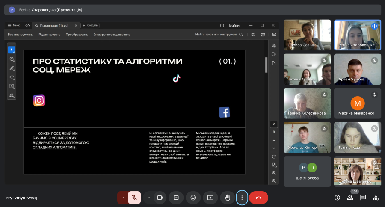The height and width of the screenshot is (207, 385).
Task: Close the Презентація (1).pdf tab
Action: (76, 25)
